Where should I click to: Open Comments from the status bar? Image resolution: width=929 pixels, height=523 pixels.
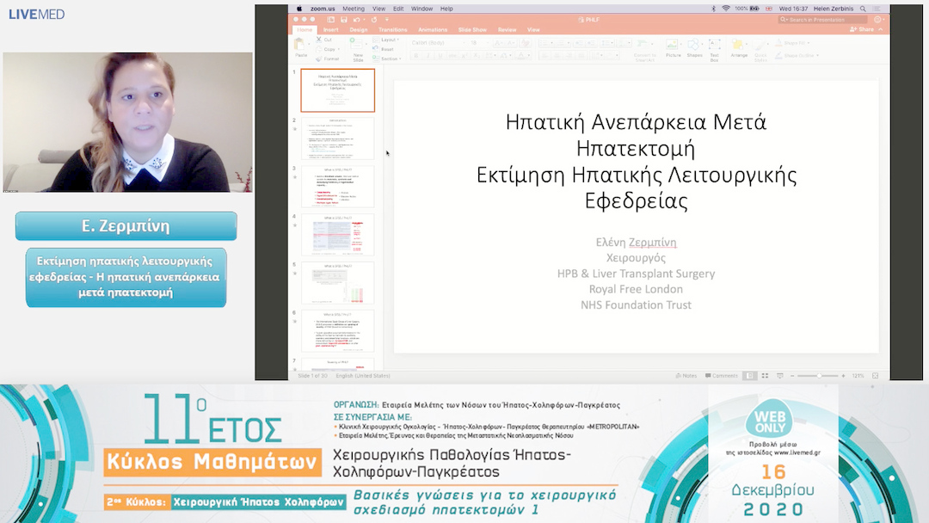[x=721, y=376]
